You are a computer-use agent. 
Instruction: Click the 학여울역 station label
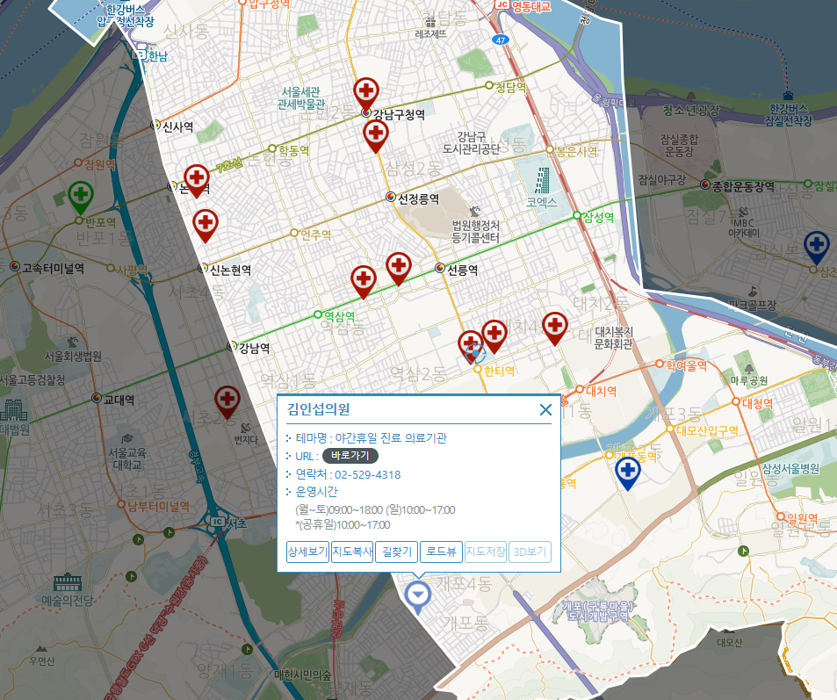coord(687,366)
